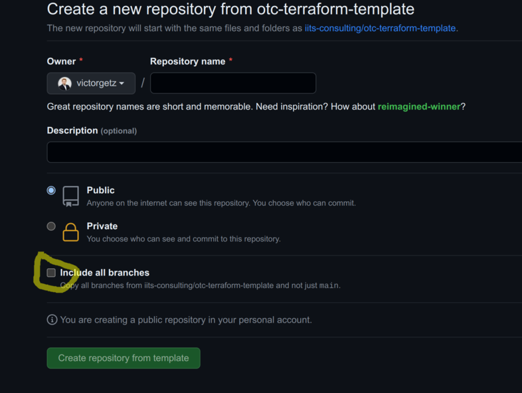Click the Repository name label

click(188, 61)
